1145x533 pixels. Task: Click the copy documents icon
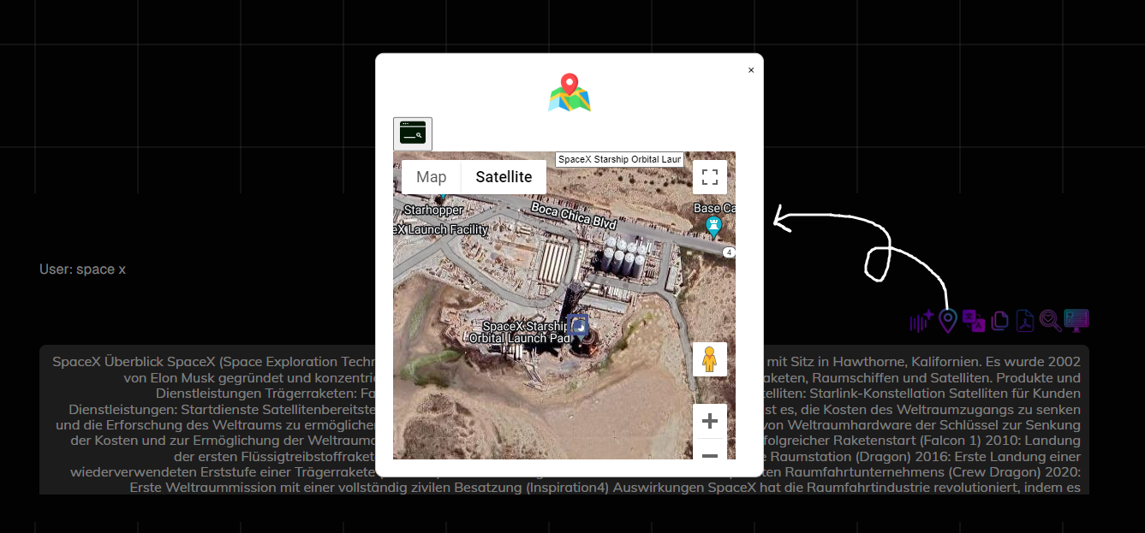pyautogui.click(x=999, y=321)
